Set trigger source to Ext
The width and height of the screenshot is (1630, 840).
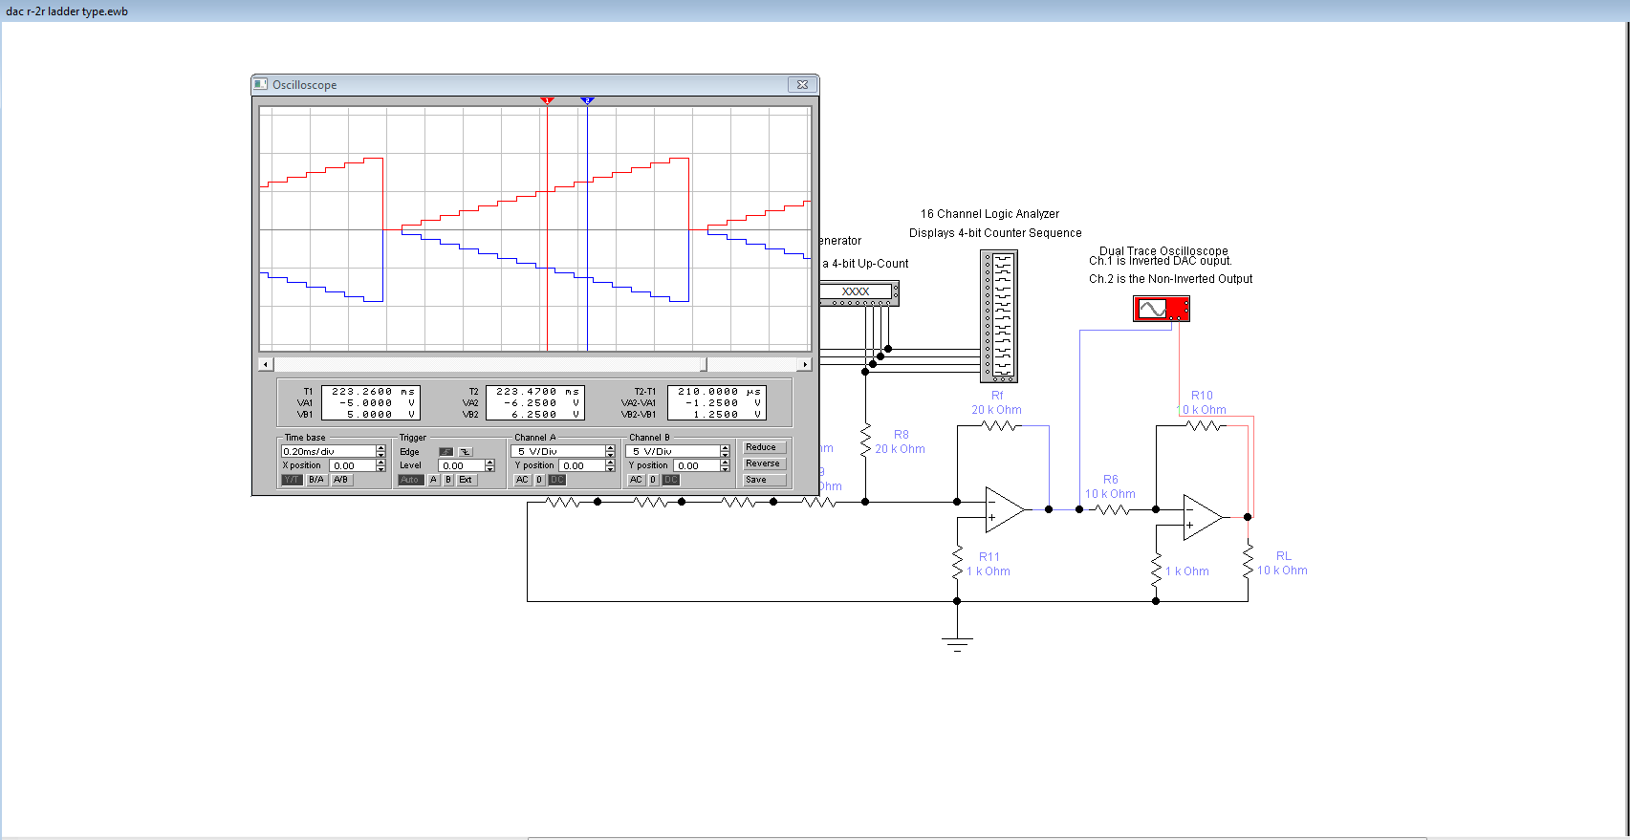click(466, 480)
